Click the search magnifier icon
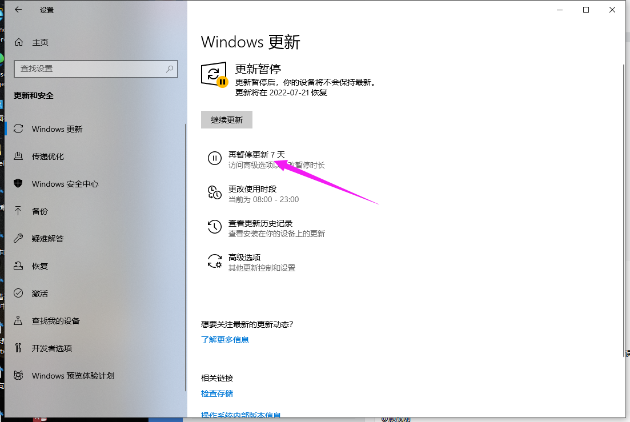The height and width of the screenshot is (422, 630). 170,69
